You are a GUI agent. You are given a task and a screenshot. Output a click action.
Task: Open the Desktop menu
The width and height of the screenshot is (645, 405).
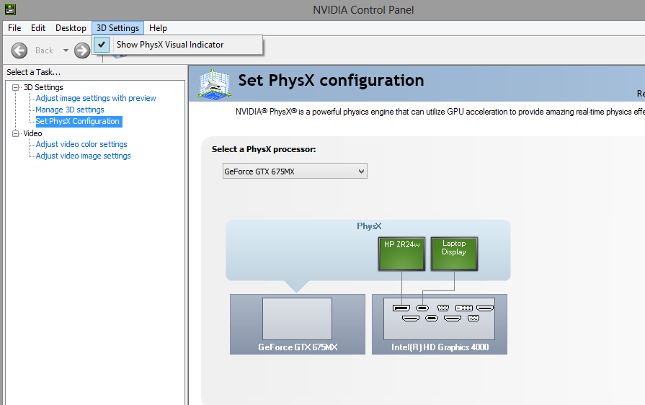(71, 28)
